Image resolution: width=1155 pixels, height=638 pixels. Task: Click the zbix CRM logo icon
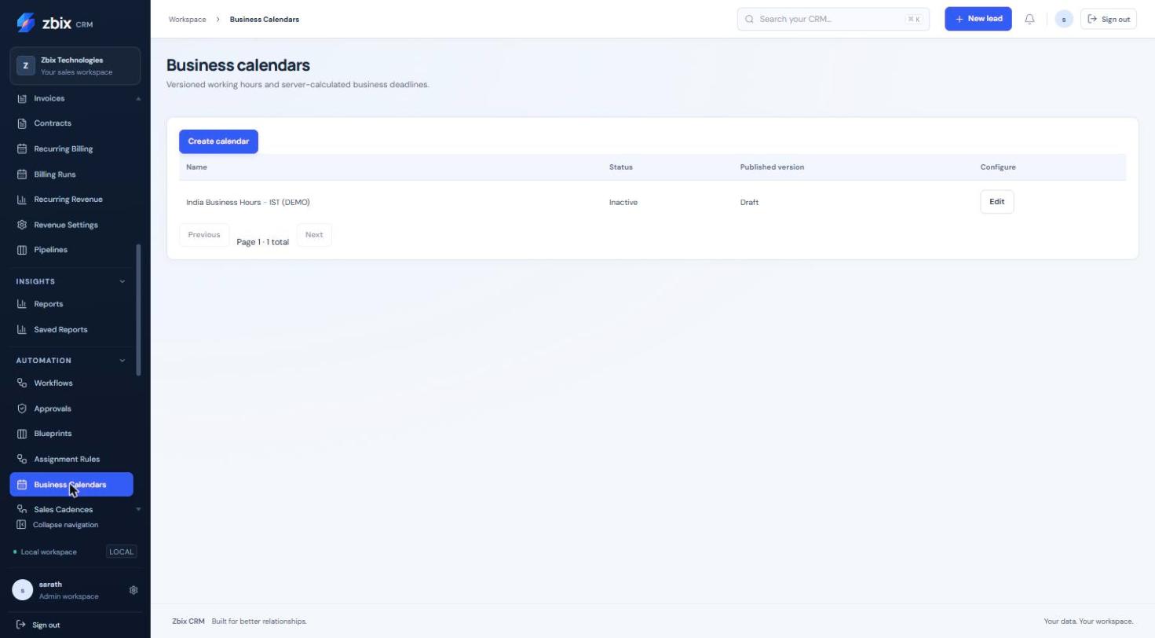[25, 23]
